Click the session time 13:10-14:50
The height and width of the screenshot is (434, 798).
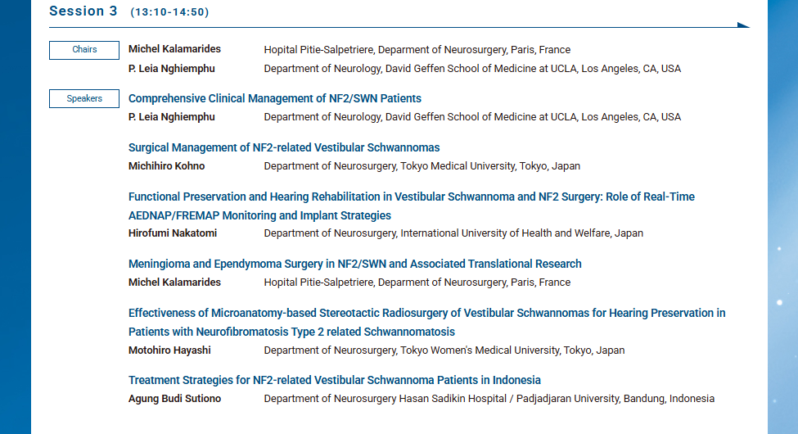169,12
